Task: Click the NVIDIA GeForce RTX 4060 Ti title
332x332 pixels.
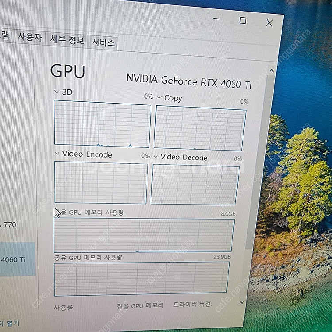Action: point(189,81)
